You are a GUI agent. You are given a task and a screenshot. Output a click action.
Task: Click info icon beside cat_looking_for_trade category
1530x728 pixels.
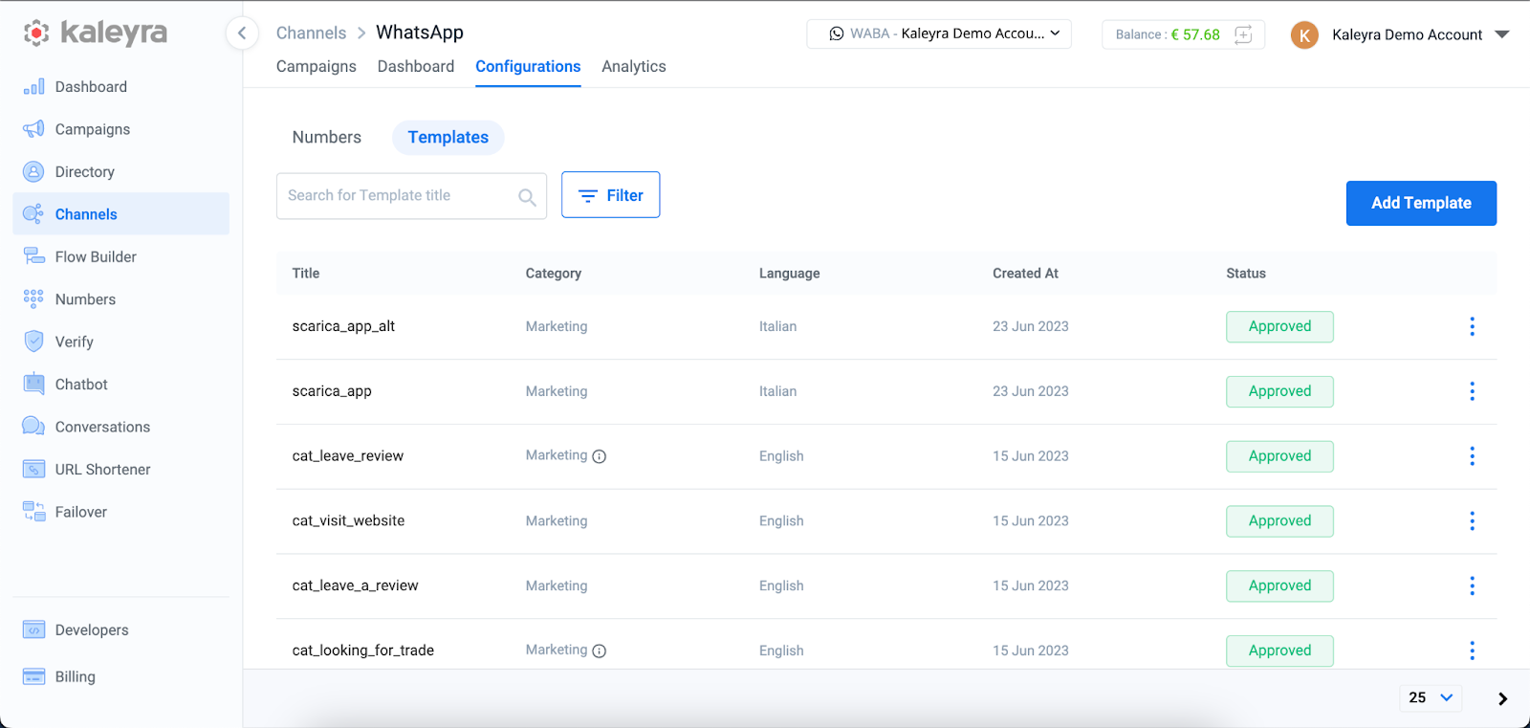[600, 651]
